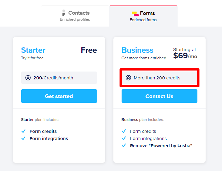Click the Get started button
The width and height of the screenshot is (222, 171).
(x=59, y=96)
